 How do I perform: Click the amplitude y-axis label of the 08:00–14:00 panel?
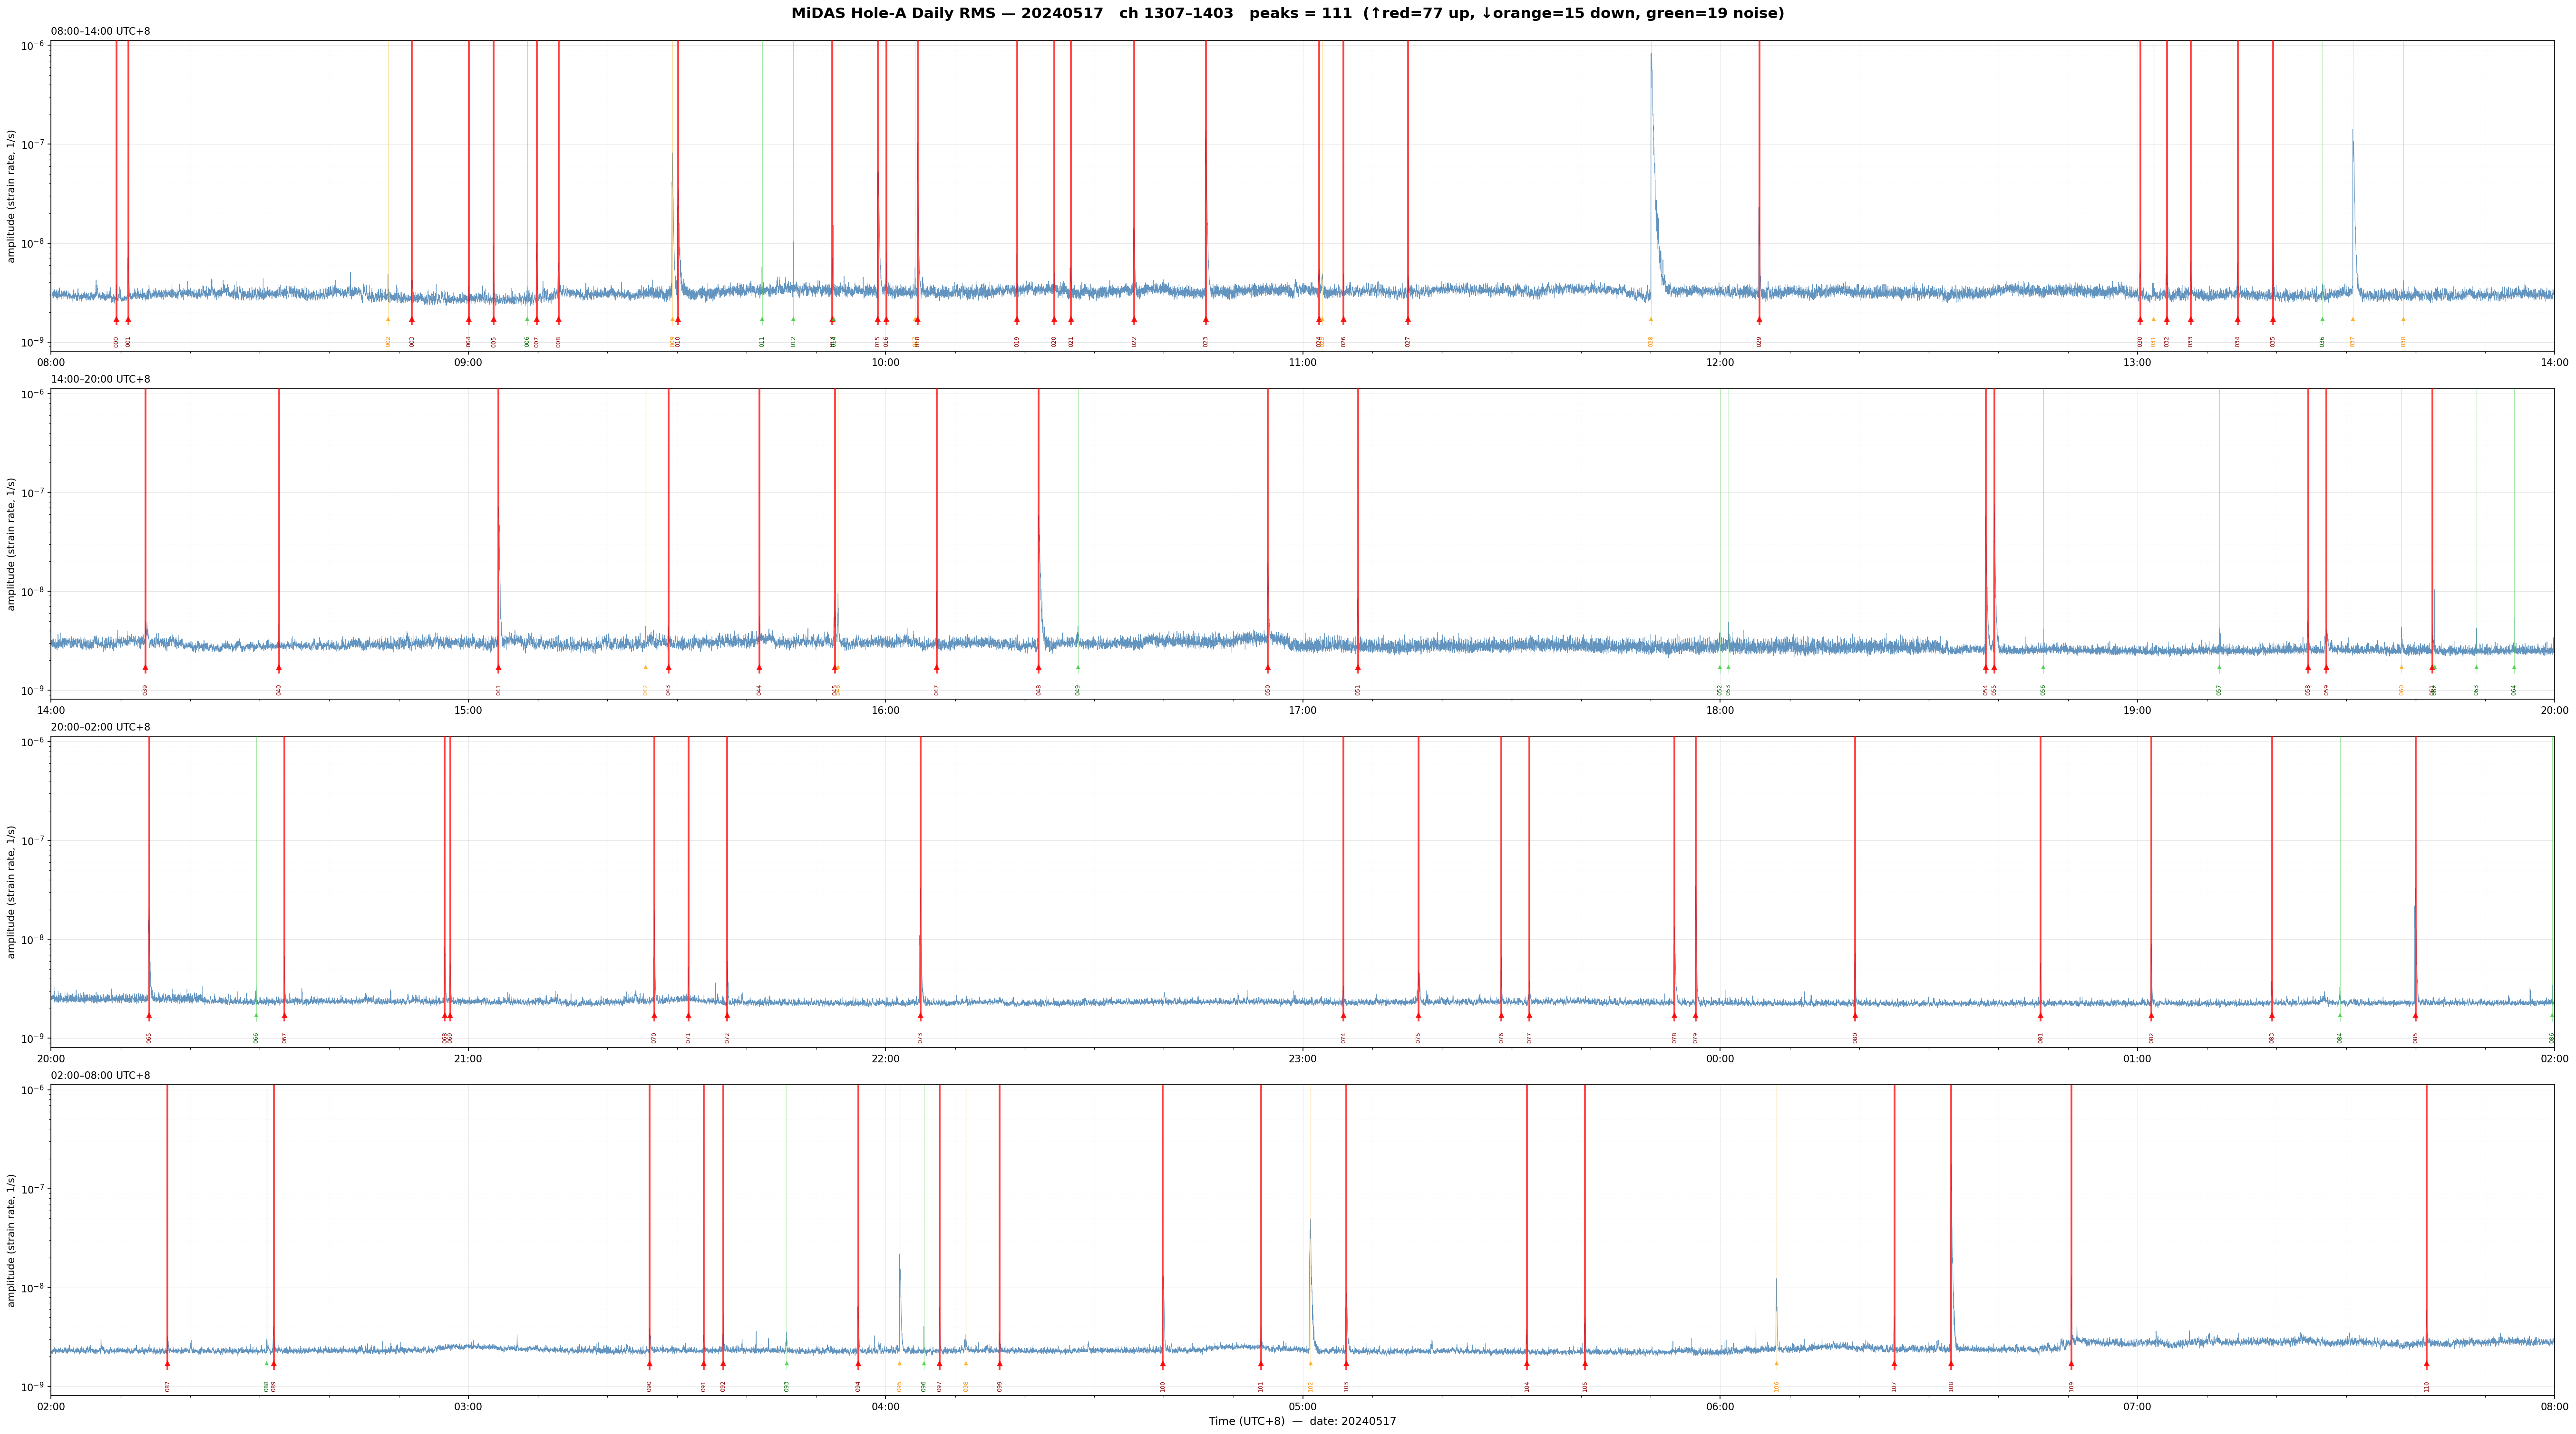click(x=12, y=196)
